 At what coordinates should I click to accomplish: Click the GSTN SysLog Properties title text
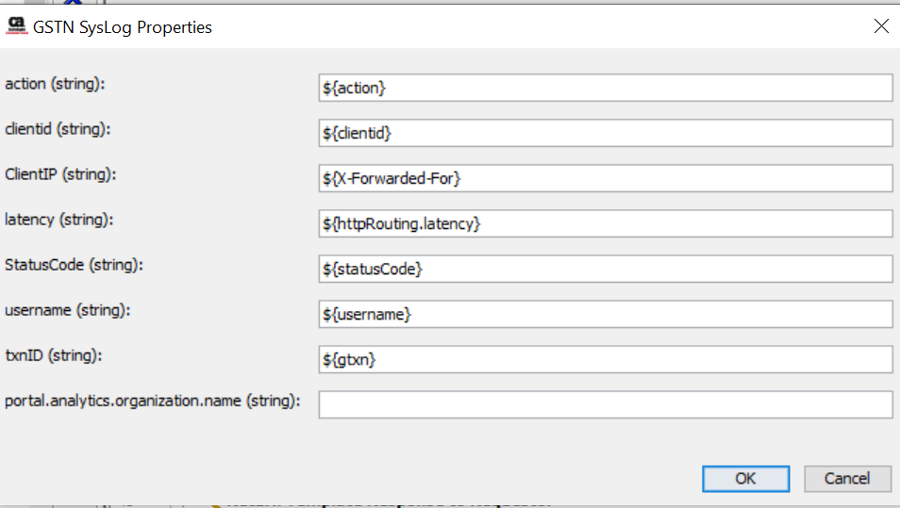point(123,27)
